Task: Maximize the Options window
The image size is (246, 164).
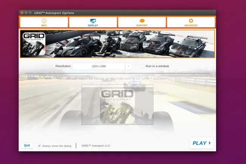Action: point(30,13)
